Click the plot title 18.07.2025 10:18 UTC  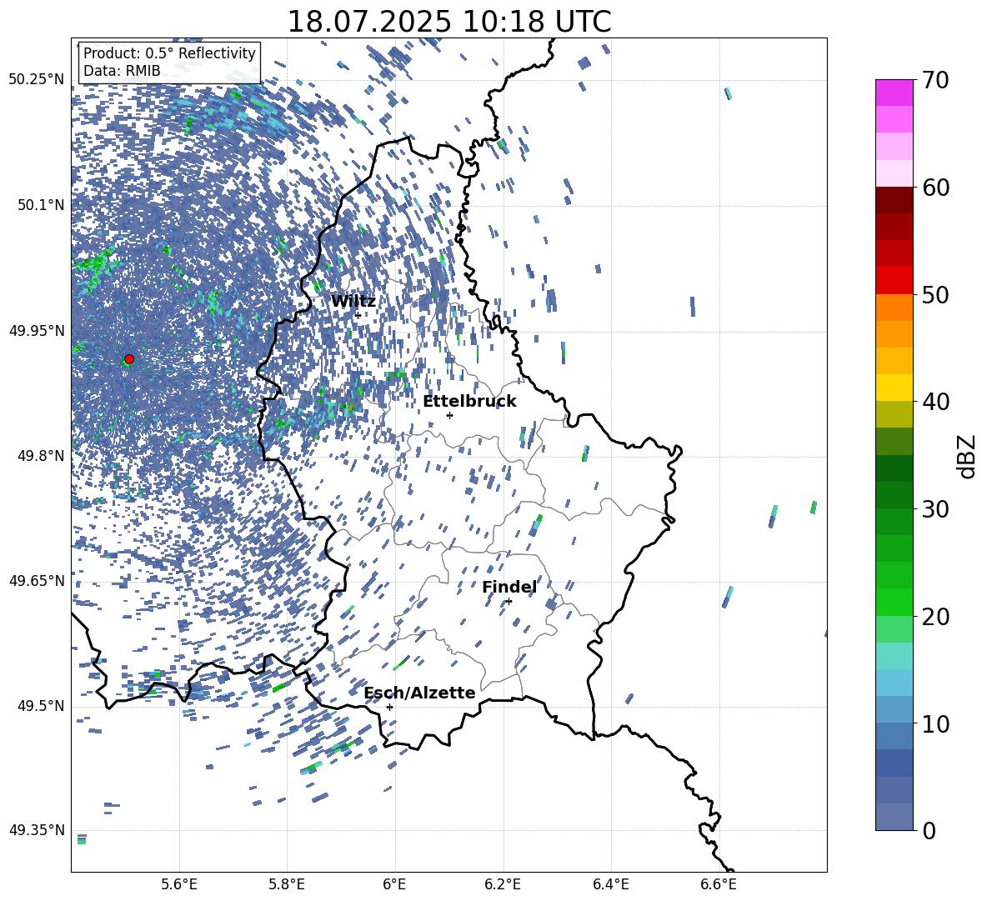click(449, 22)
